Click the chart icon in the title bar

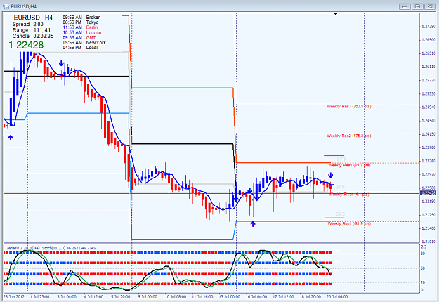[x=6, y=6]
